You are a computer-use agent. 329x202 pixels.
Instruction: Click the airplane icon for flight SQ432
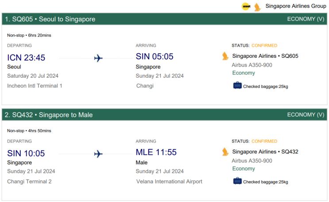tap(98, 153)
